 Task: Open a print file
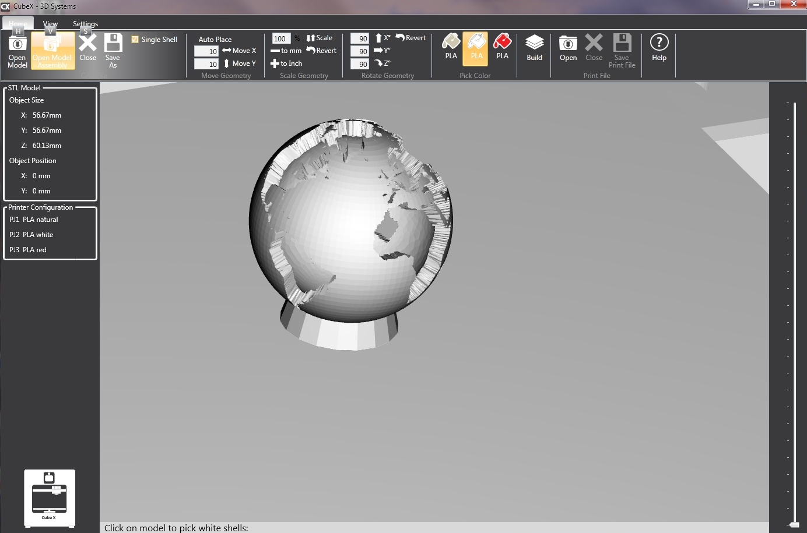pyautogui.click(x=568, y=48)
